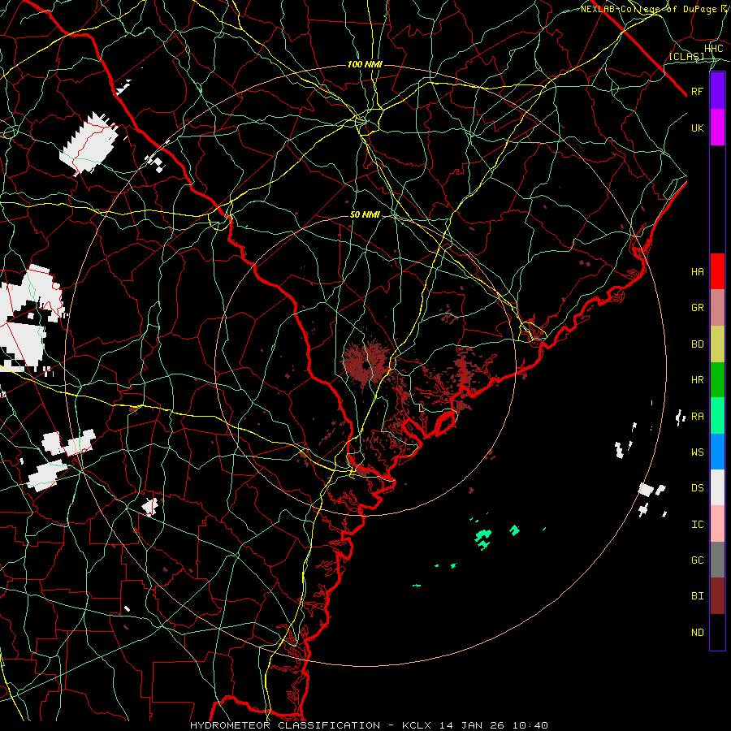Select the BD yellow legend swatch
731x731 pixels.
[717, 344]
